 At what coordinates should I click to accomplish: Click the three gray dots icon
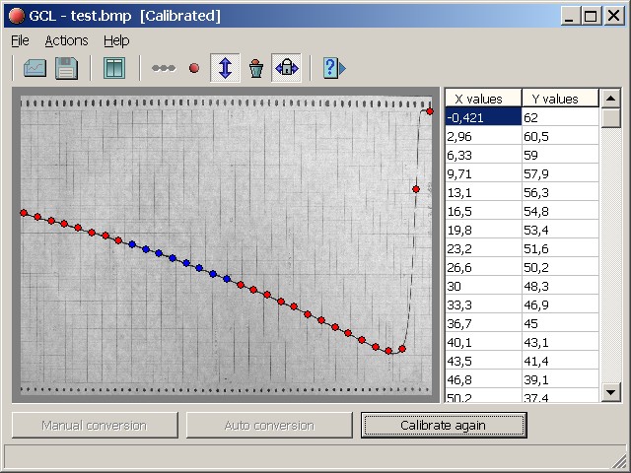click(x=164, y=69)
